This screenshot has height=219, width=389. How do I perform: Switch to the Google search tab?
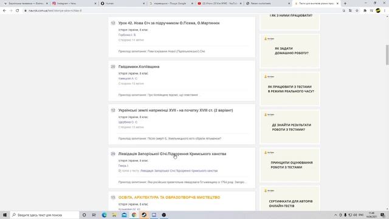pos(171,4)
